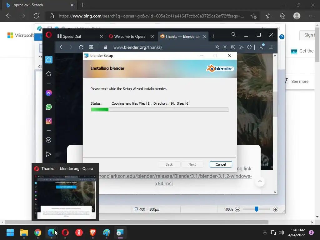Zoom in Paint with plus button
The width and height of the screenshot is (320, 240).
276,209
